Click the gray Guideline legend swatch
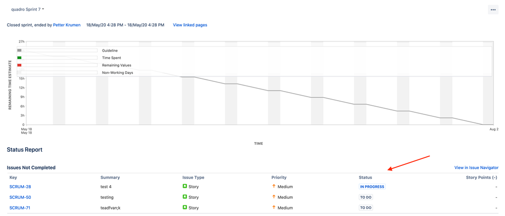Screen dimensions: 505x216 point(19,51)
